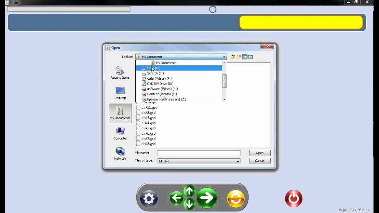Select file disk3.gsd

146,118
